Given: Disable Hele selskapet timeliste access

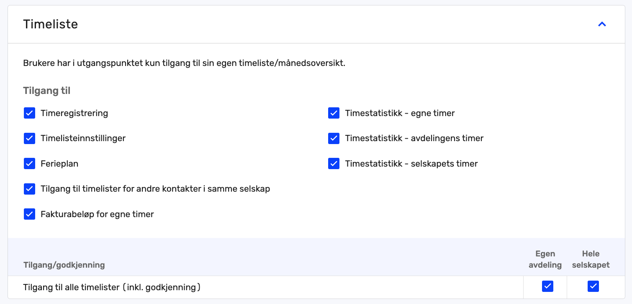Looking at the screenshot, I should point(593,286).
